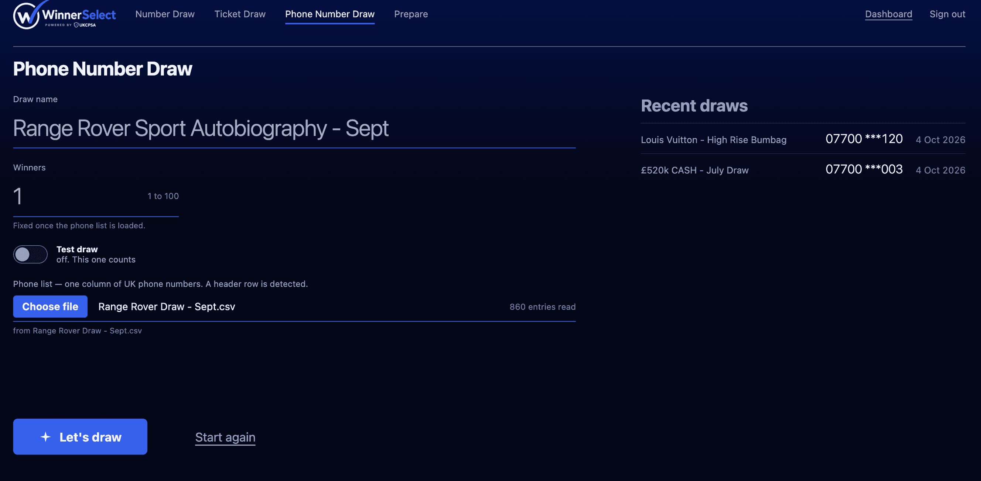This screenshot has height=481, width=981.
Task: Go to the Dashboard link
Action: pyautogui.click(x=888, y=14)
